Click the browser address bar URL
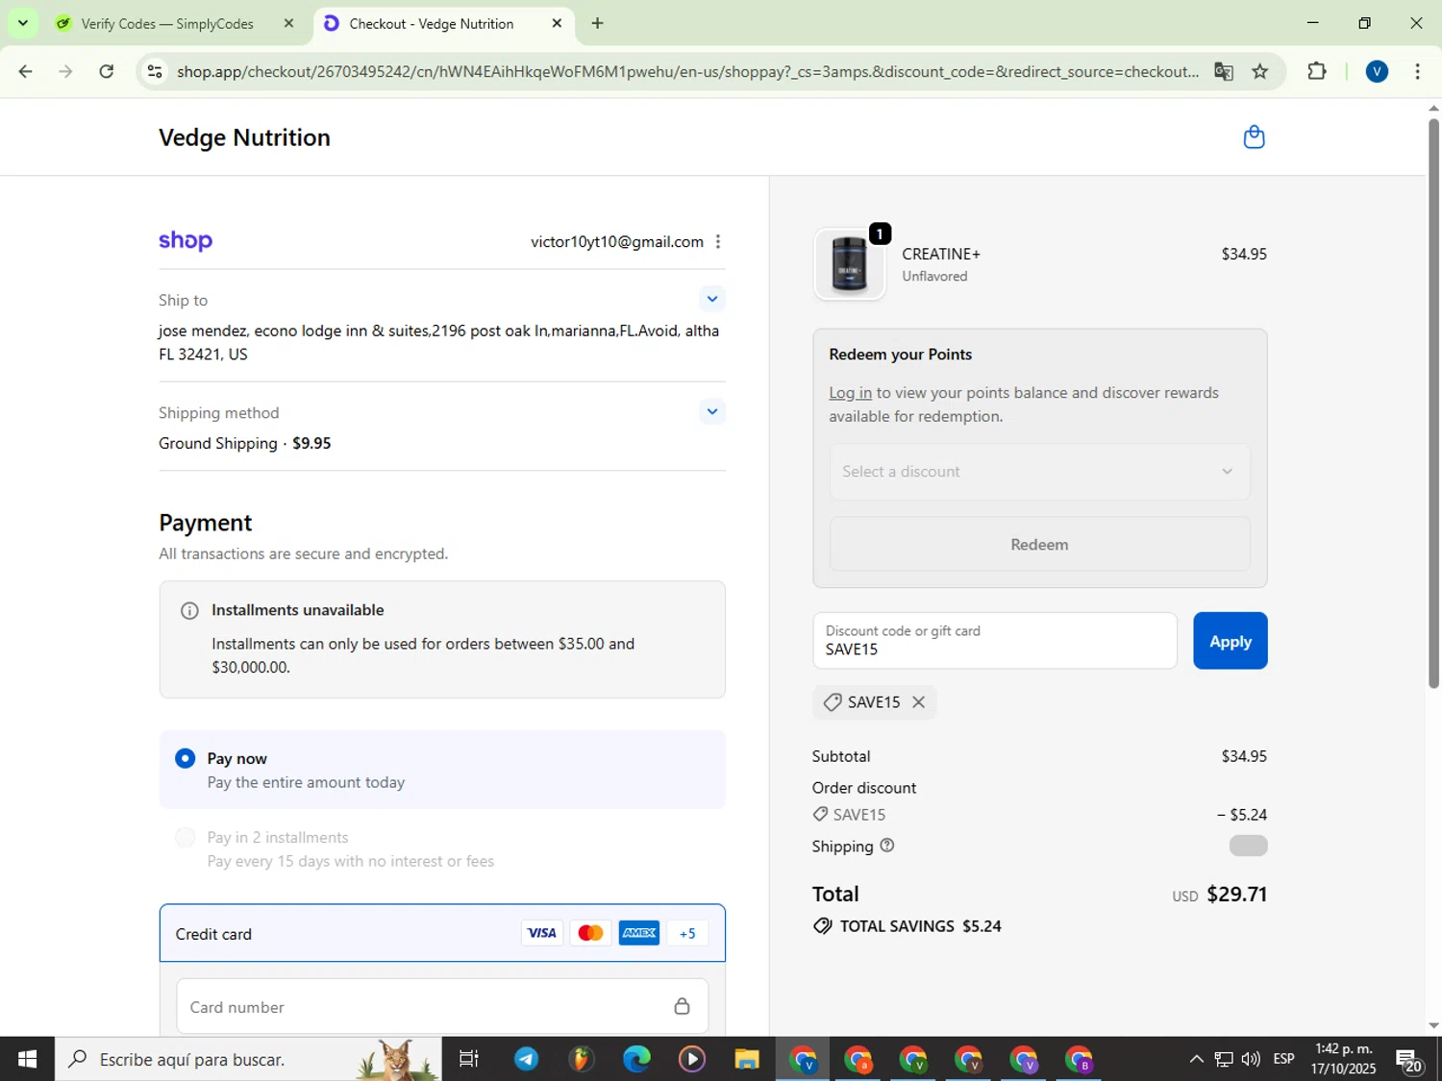This screenshot has height=1081, width=1442. (x=687, y=72)
